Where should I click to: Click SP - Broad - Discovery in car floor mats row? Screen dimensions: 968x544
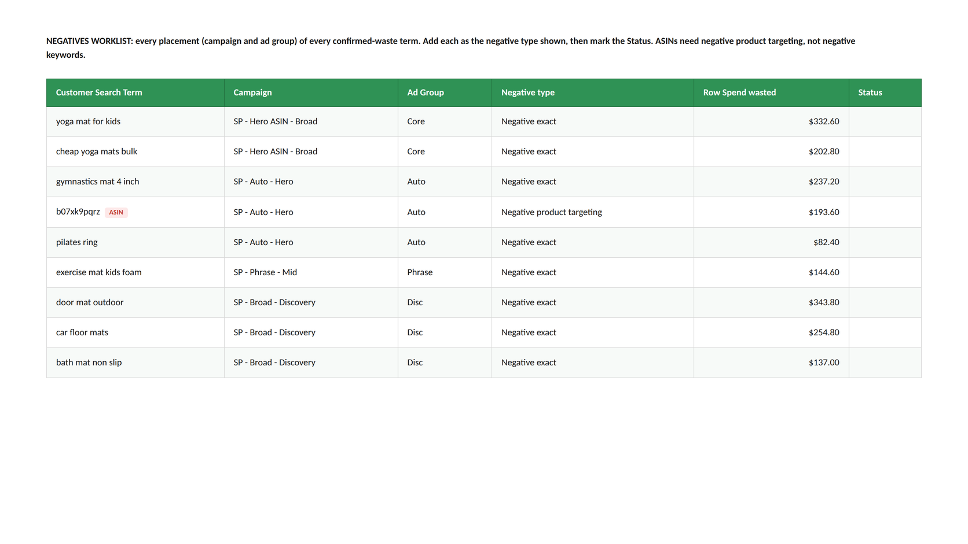274,332
